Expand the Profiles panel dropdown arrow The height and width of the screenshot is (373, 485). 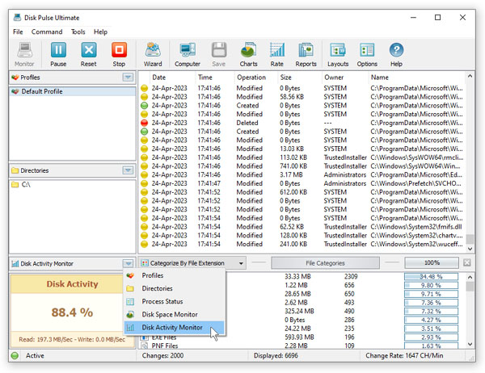tap(128, 77)
